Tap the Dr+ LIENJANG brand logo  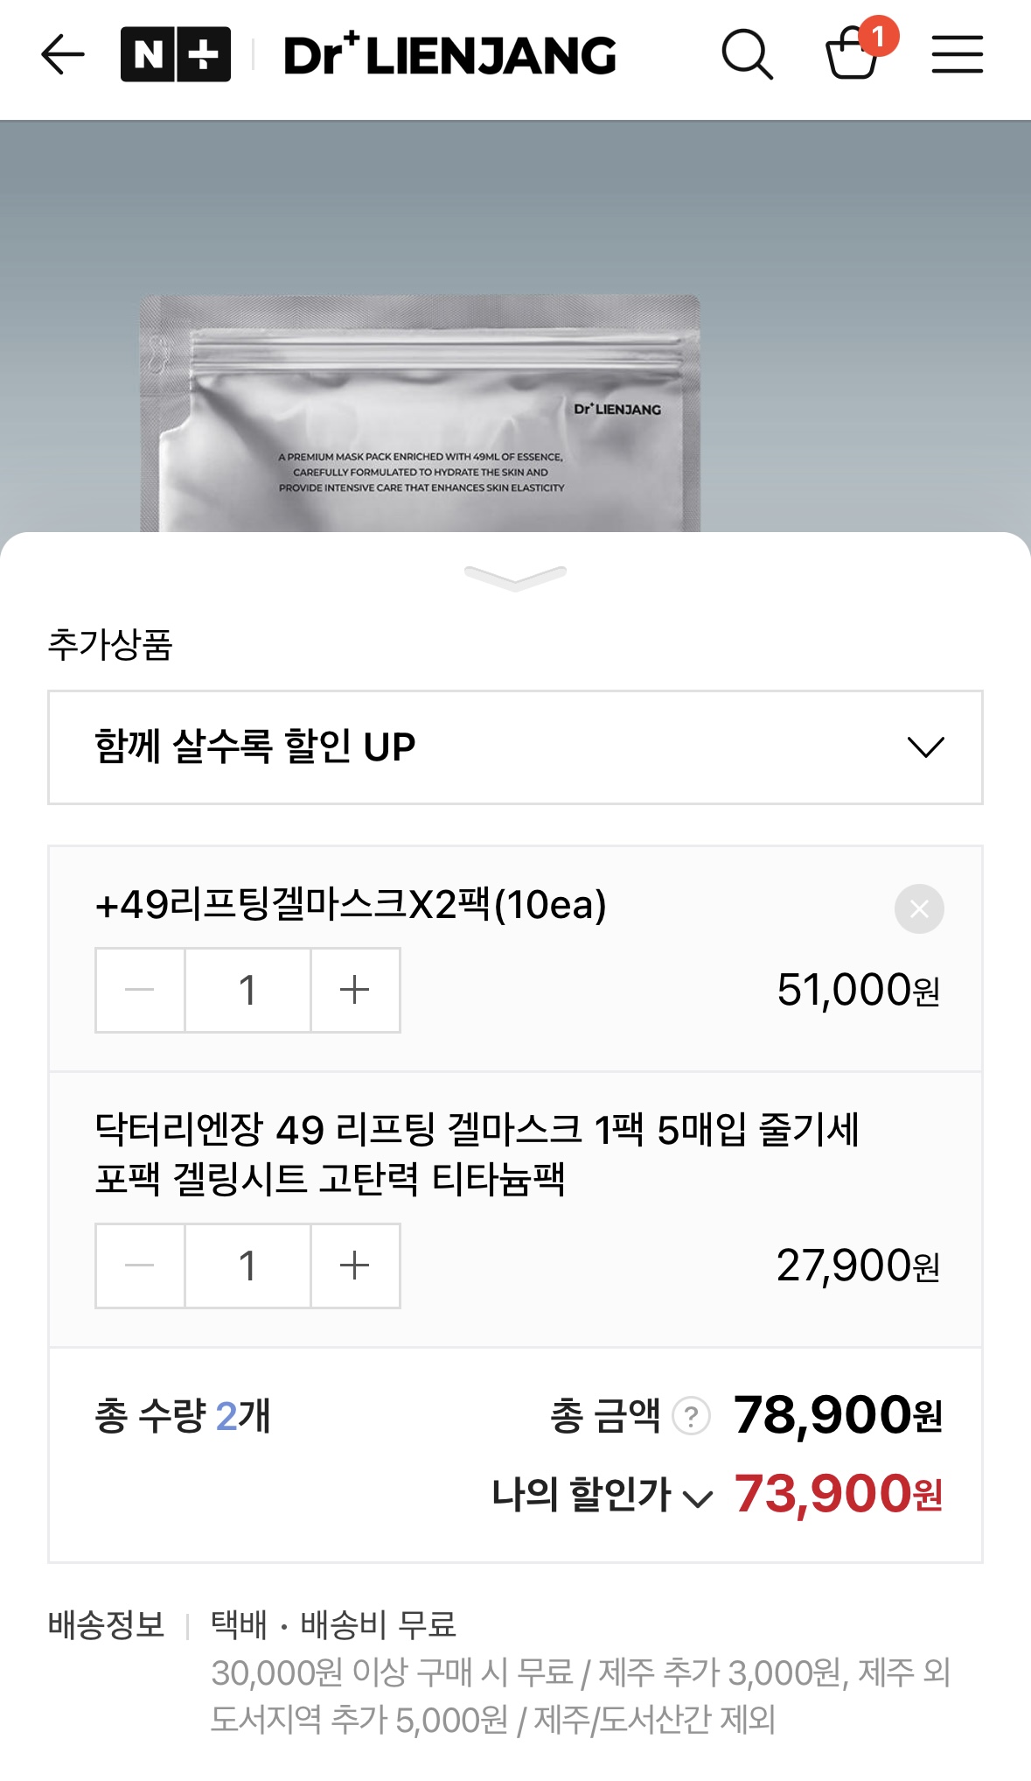[x=450, y=55]
